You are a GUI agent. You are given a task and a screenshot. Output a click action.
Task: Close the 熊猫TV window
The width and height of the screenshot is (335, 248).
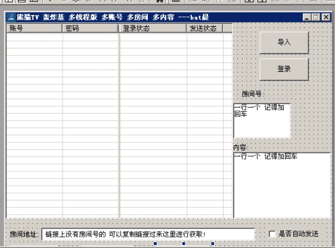pyautogui.click(x=326, y=17)
